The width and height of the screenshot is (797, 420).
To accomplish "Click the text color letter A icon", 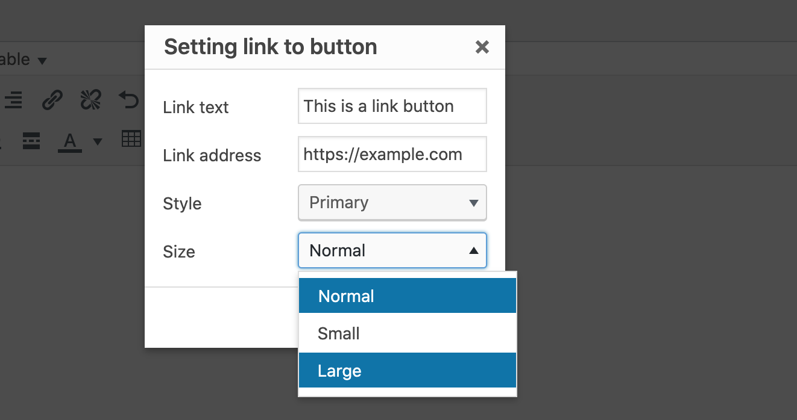I will [x=70, y=141].
